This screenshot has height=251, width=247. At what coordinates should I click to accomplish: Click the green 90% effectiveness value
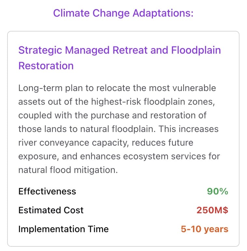click(217, 191)
